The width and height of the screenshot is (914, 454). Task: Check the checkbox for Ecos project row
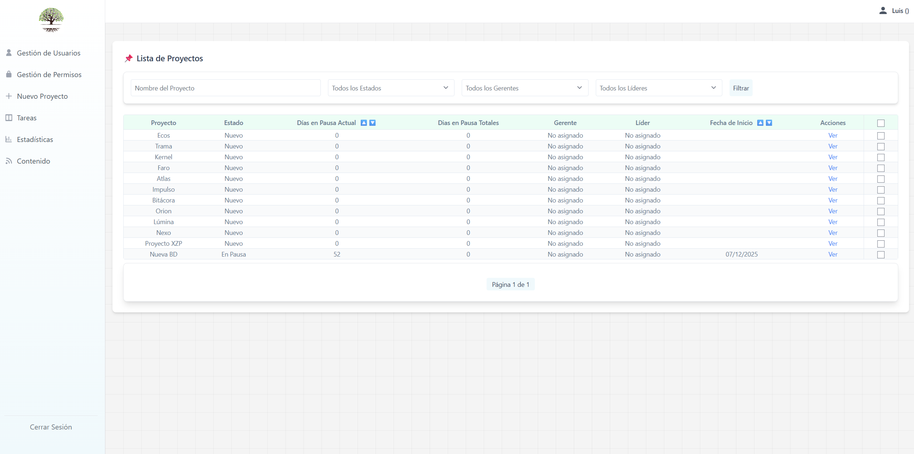pyautogui.click(x=880, y=136)
